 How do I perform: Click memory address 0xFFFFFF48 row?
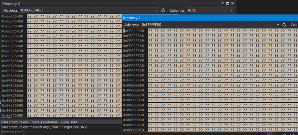tap(133, 46)
